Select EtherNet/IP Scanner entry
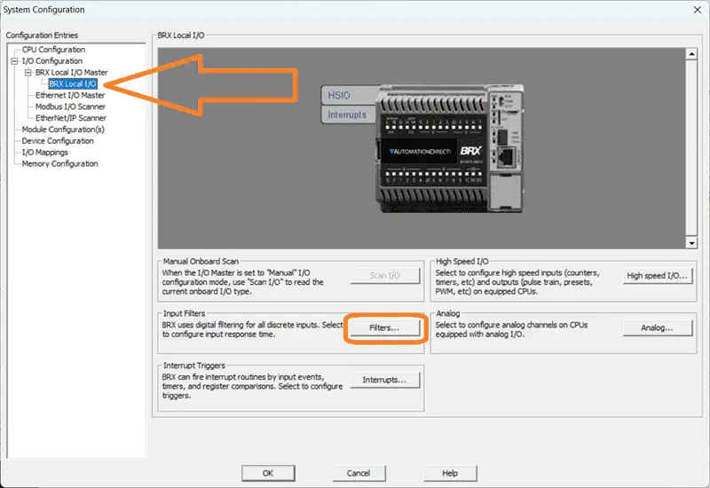This screenshot has width=710, height=488. 71,118
